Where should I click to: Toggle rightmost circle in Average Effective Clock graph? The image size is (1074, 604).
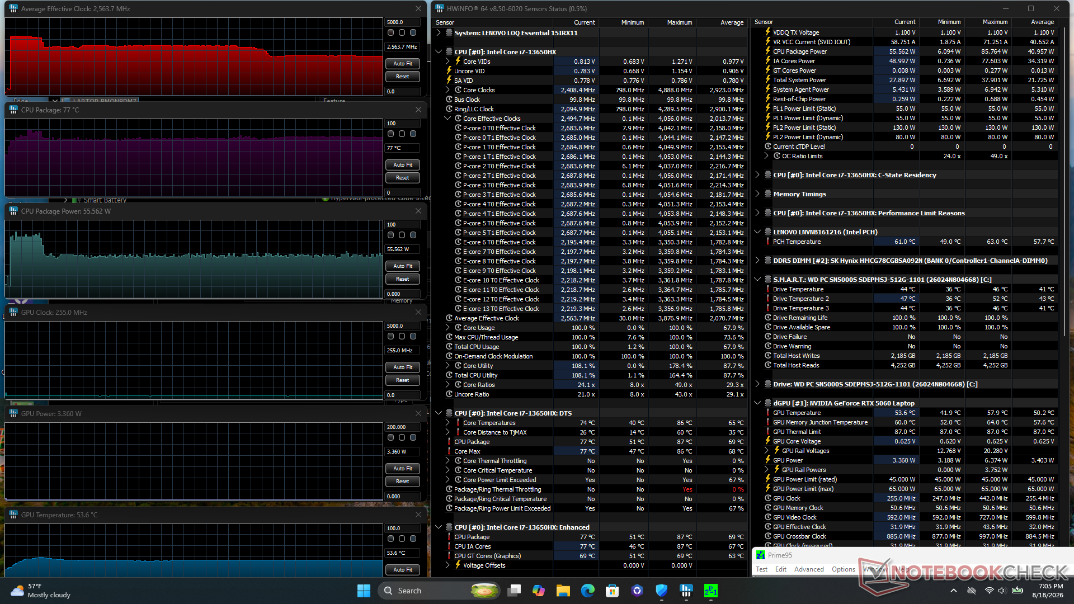(413, 32)
